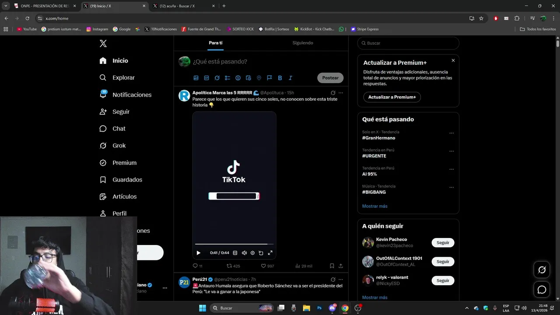Open the emoji picker in composer
This screenshot has height=315, width=560.
pos(238,78)
